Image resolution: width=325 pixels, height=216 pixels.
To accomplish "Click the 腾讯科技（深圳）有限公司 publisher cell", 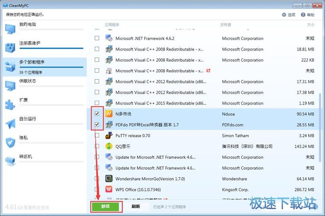I will 247,146.
